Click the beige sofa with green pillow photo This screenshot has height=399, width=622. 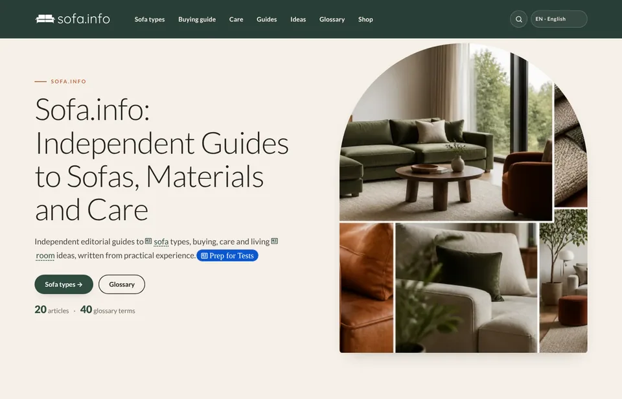(466, 288)
